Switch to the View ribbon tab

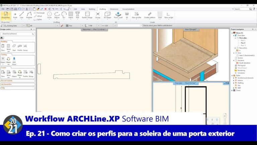[83, 9]
